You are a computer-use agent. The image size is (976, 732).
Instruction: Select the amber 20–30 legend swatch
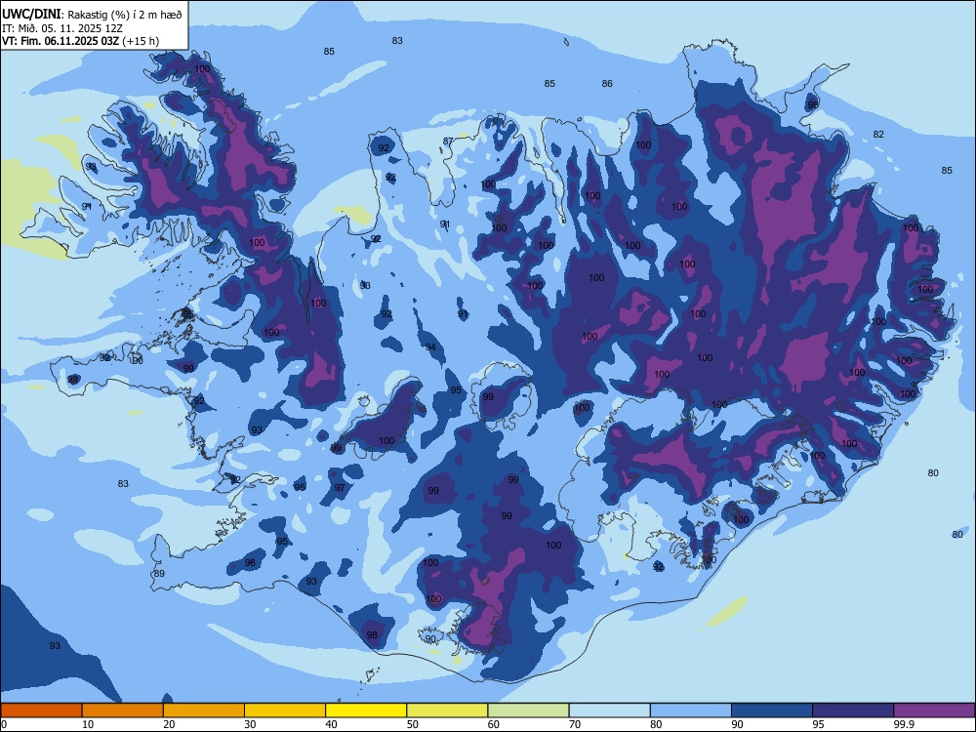[x=204, y=711]
